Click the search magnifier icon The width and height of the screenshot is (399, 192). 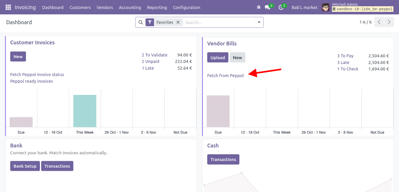(x=141, y=22)
